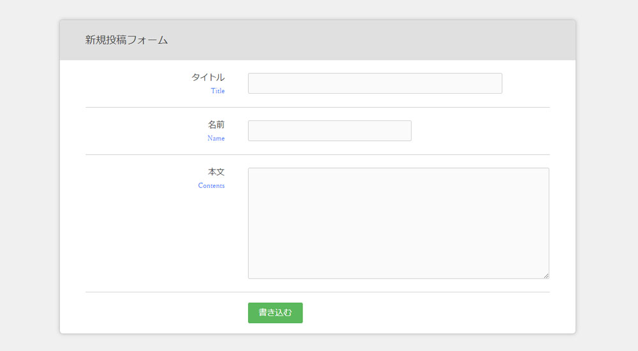Click the タイトル text input field
Screen dimensions: 638x351
(375, 83)
